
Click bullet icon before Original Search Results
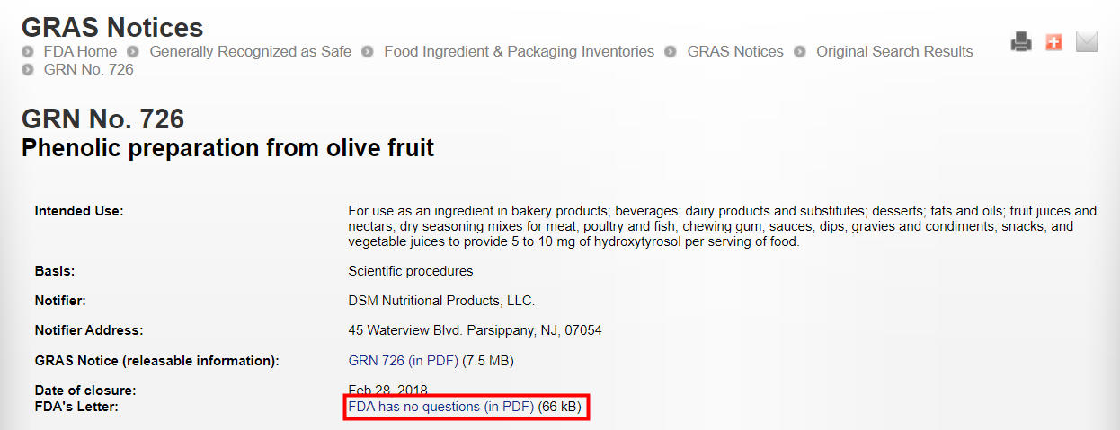click(x=800, y=52)
